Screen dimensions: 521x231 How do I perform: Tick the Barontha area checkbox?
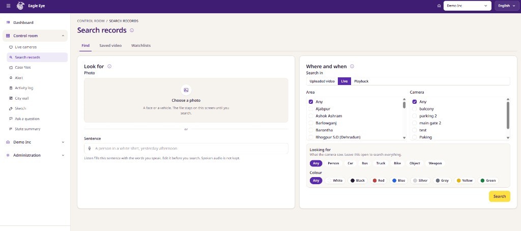click(x=311, y=130)
